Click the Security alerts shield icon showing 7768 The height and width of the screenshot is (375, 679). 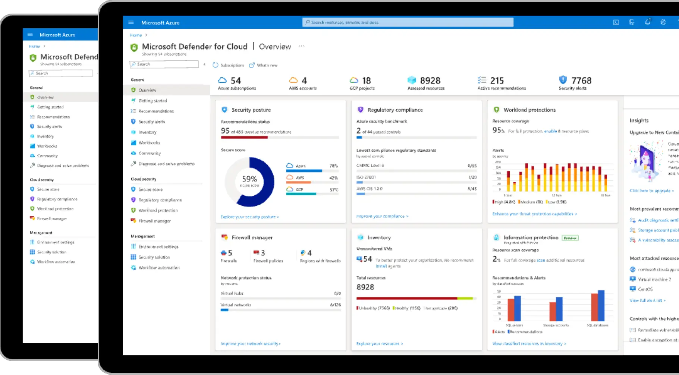563,80
